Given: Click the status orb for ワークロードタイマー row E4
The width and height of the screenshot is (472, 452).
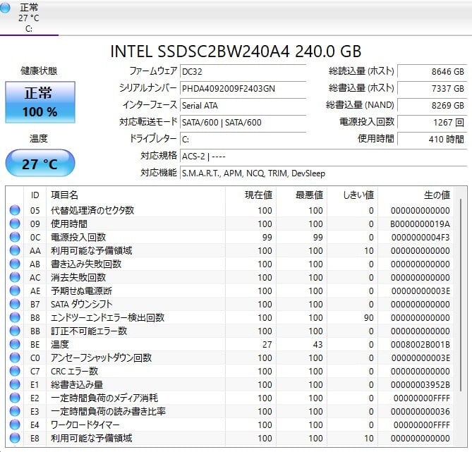Looking at the screenshot, I should [x=15, y=425].
